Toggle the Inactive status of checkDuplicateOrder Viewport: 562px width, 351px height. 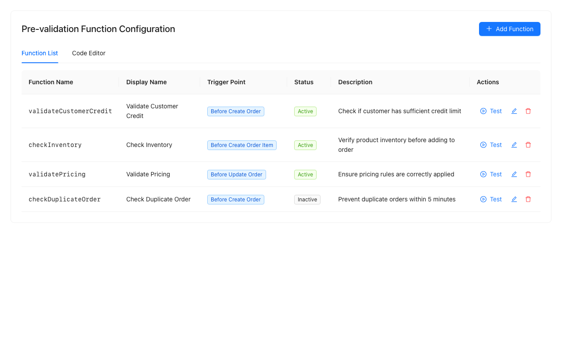point(307,199)
